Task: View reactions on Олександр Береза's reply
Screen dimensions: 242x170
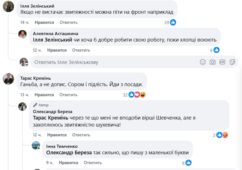Action: coord(222,135)
